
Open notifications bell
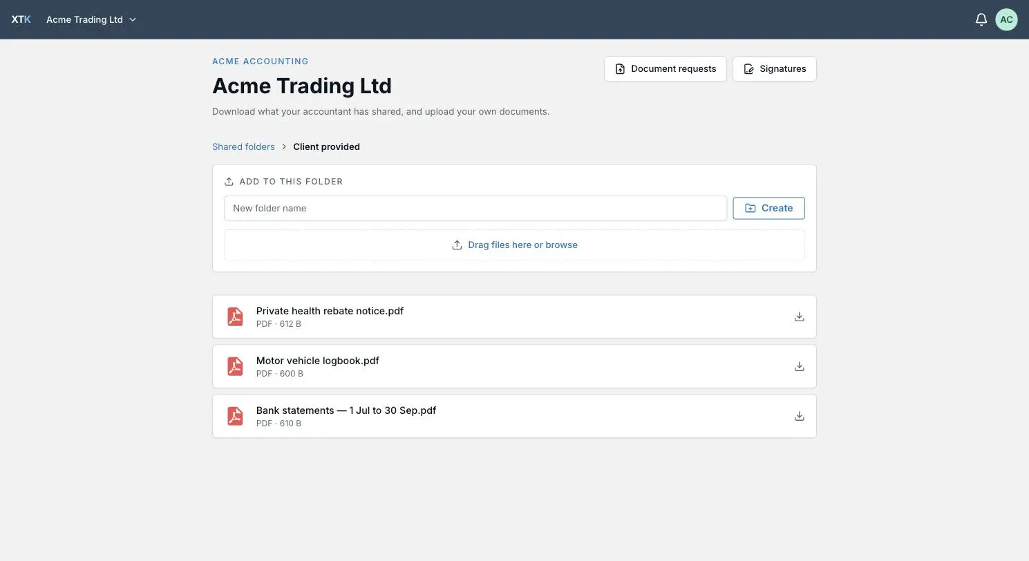(981, 19)
